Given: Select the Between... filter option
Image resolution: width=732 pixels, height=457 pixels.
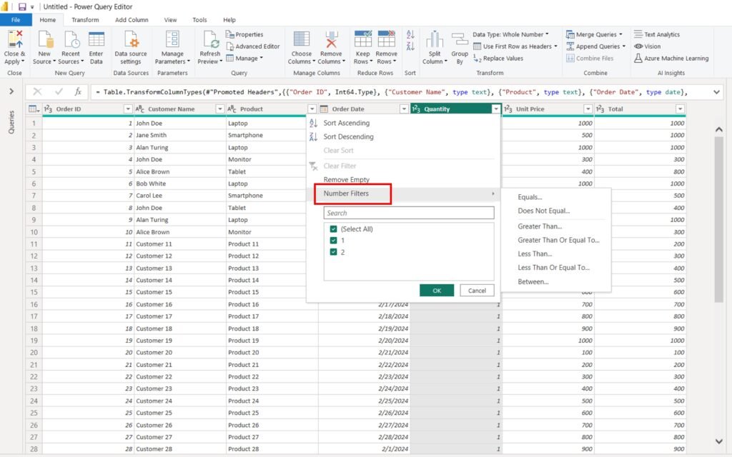Looking at the screenshot, I should pos(533,281).
